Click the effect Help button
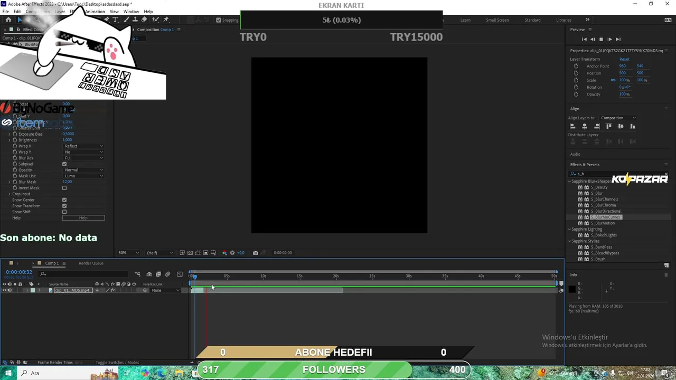The height and width of the screenshot is (380, 676). (83, 218)
